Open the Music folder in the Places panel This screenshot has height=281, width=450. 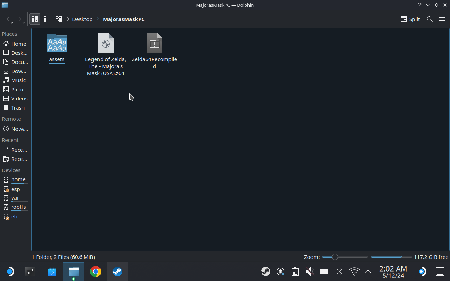(18, 80)
